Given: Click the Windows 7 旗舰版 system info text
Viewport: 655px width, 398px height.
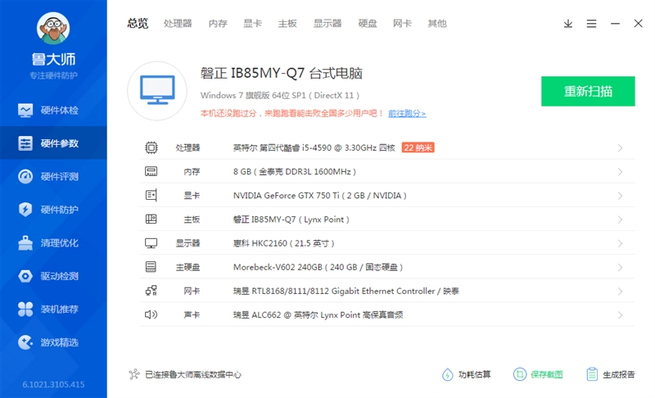Looking at the screenshot, I should pos(280,95).
